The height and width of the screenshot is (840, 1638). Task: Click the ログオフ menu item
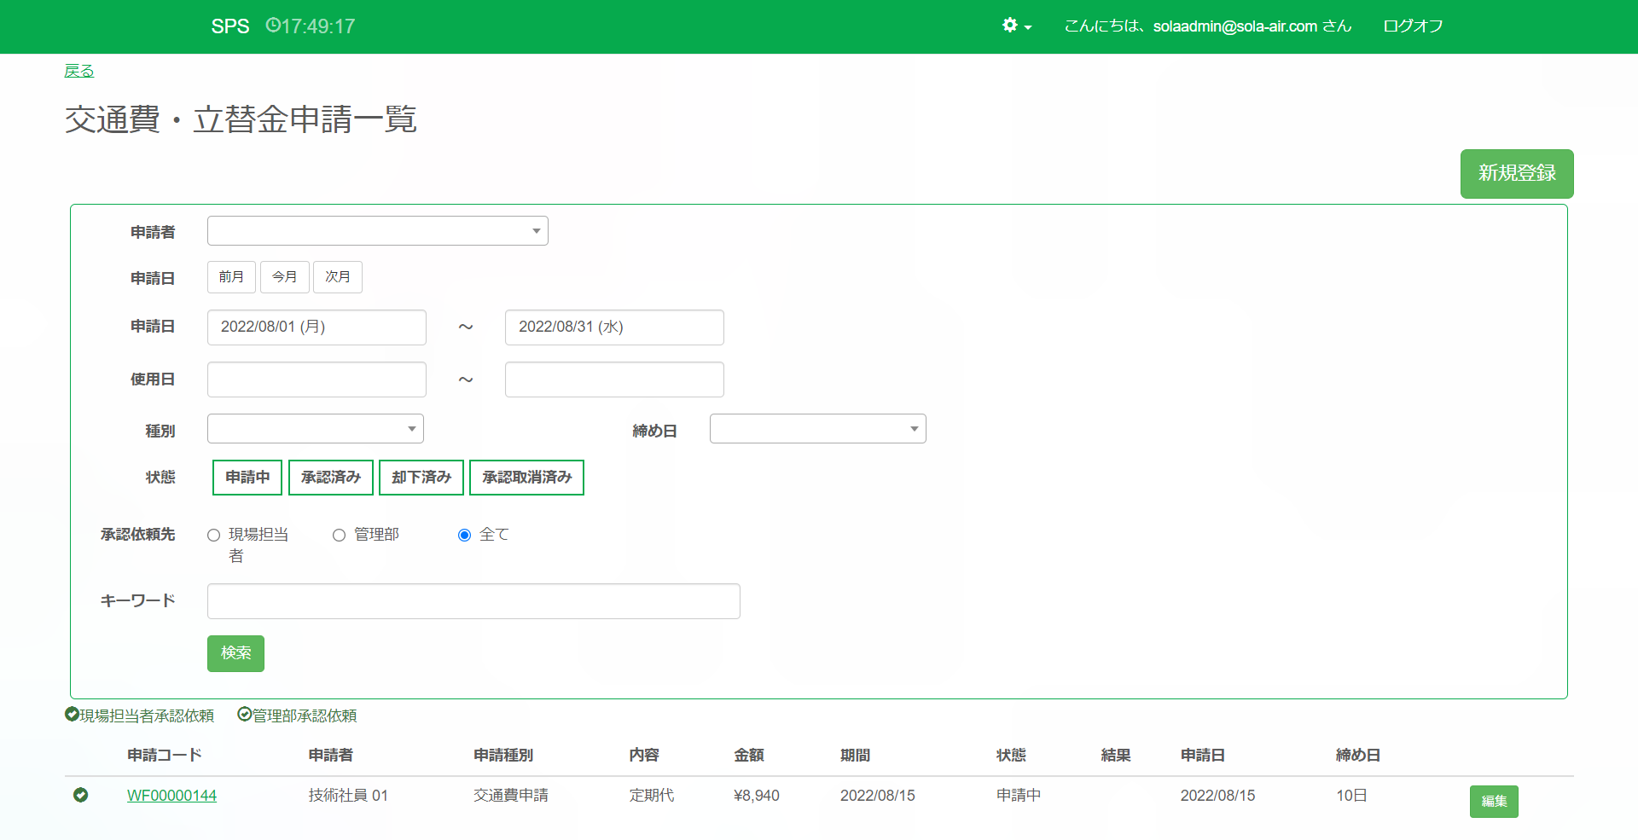pyautogui.click(x=1413, y=26)
